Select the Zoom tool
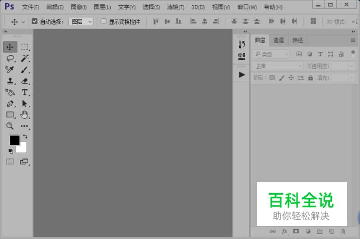This screenshot has width=360, height=239. click(x=10, y=125)
